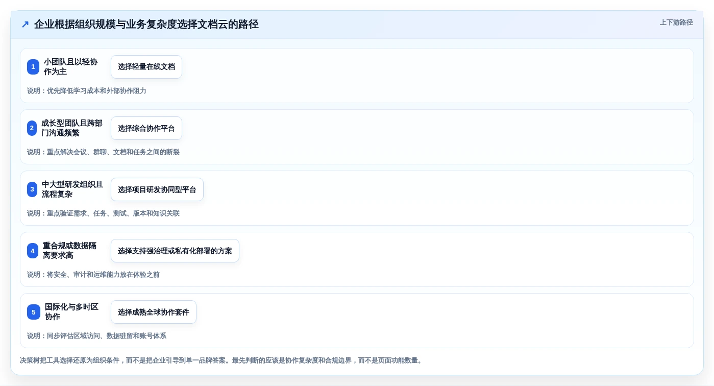
Task: Choose 选择项目研发协同型平台 option
Action: [x=157, y=189]
